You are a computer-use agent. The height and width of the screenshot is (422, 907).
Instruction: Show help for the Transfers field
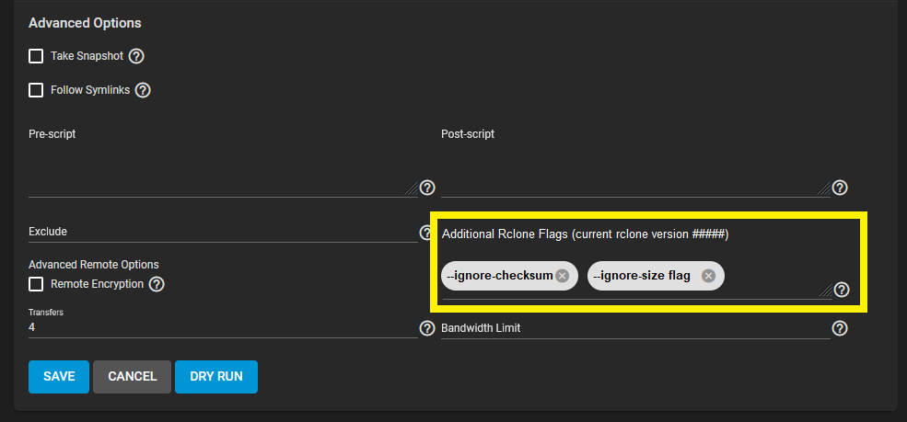coord(427,328)
